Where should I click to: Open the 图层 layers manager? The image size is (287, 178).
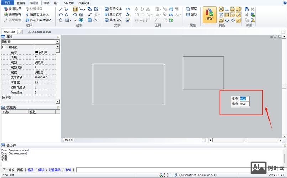(x=192, y=9)
